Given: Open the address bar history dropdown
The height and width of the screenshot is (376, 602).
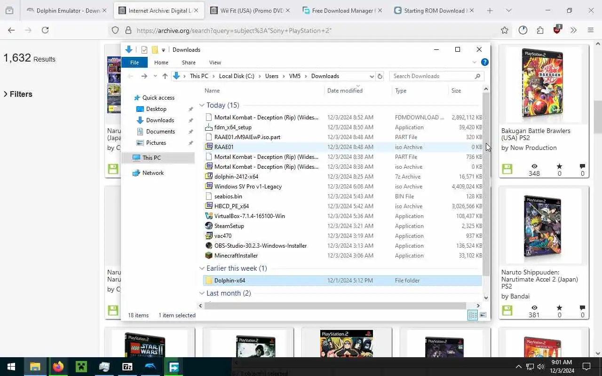Looking at the screenshot, I should [x=372, y=76].
